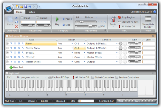Click All Notes Off in keyboard panel
This screenshot has height=108, width=161.
click(x=81, y=77)
